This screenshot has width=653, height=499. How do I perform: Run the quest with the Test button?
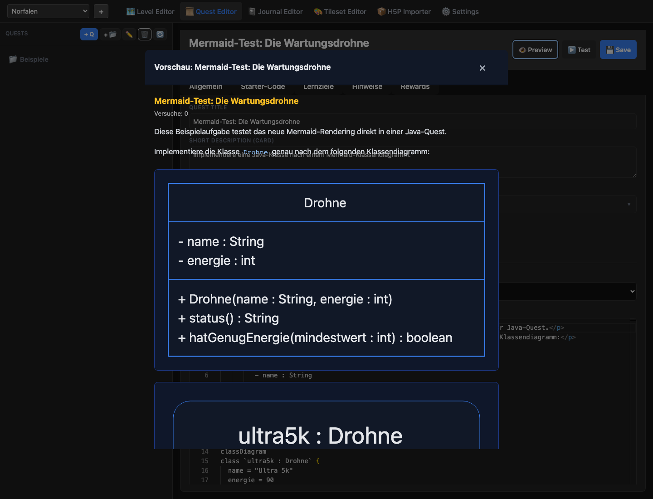579,50
